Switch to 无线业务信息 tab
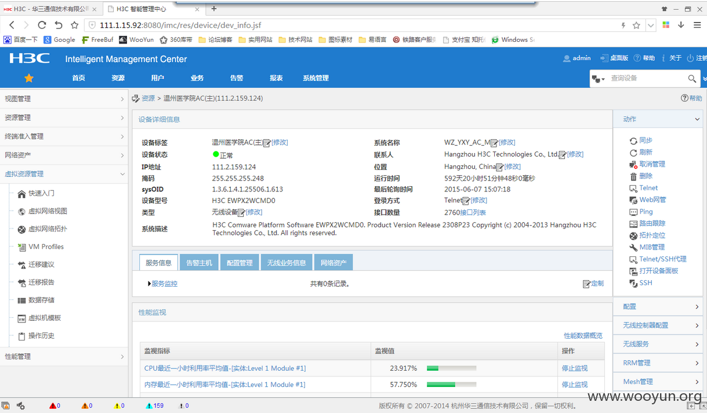Viewport: 707px width, 413px height. pyautogui.click(x=287, y=263)
